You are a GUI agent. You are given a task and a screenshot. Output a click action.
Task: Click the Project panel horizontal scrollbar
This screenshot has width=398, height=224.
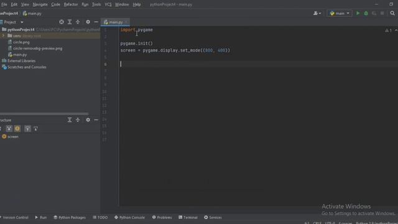[44, 114]
